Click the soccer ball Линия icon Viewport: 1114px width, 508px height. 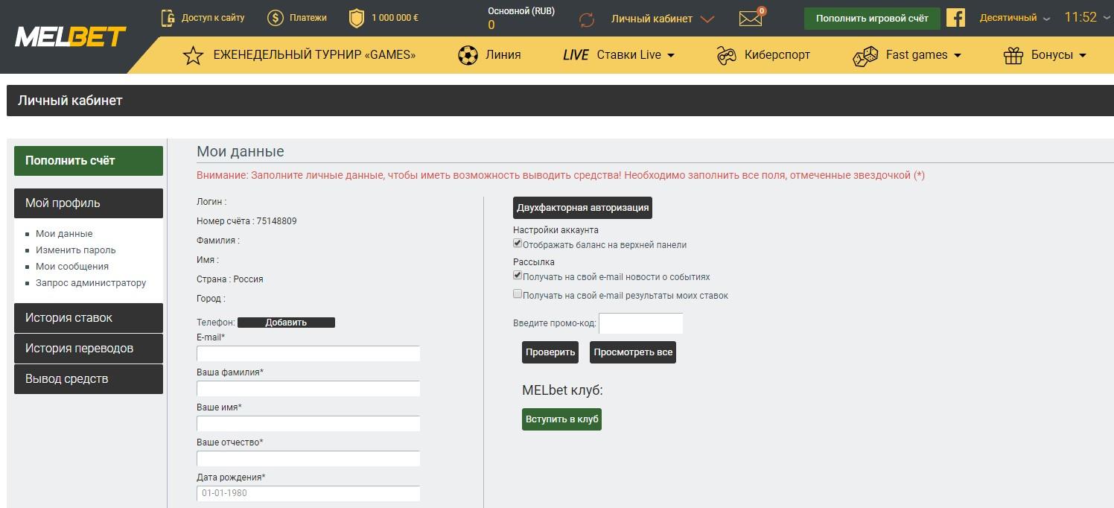[468, 55]
